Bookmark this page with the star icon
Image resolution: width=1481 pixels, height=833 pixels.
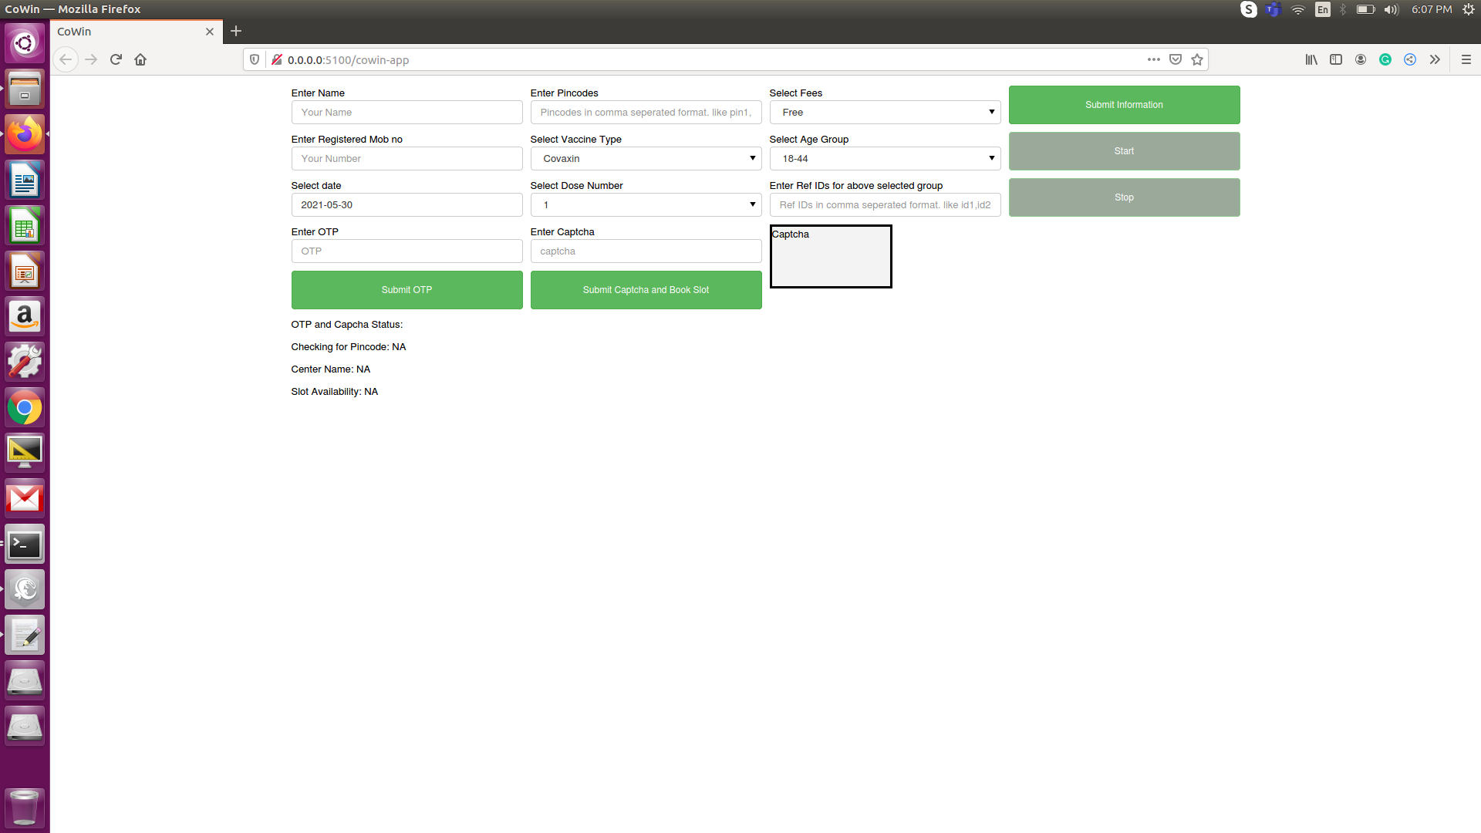[x=1197, y=59]
